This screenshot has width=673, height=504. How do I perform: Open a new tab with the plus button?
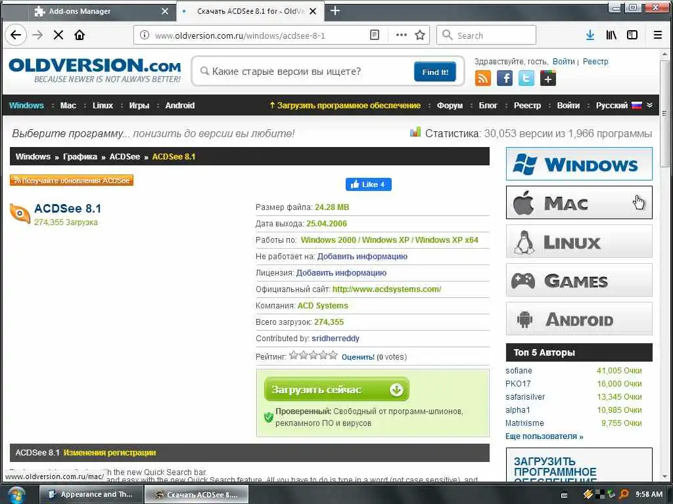[335, 11]
